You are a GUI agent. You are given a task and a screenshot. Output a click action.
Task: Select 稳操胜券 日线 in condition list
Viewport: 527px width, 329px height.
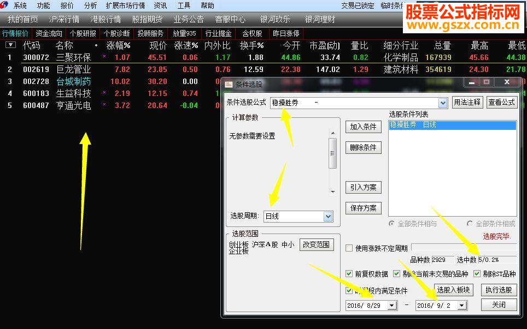click(453, 125)
